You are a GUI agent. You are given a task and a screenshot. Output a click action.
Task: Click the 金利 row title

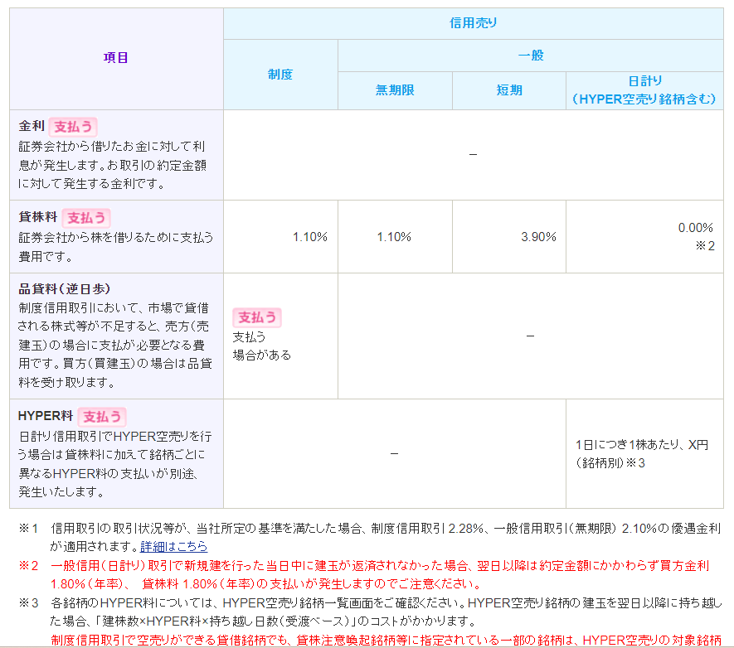pyautogui.click(x=32, y=126)
